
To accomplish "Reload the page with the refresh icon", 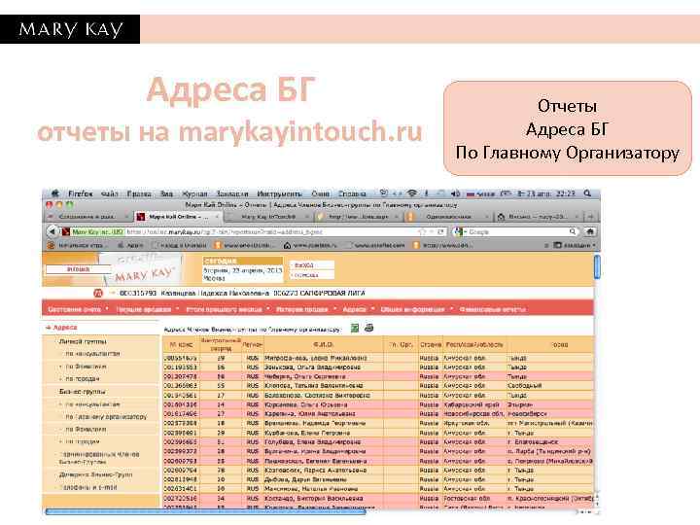I will (x=440, y=231).
